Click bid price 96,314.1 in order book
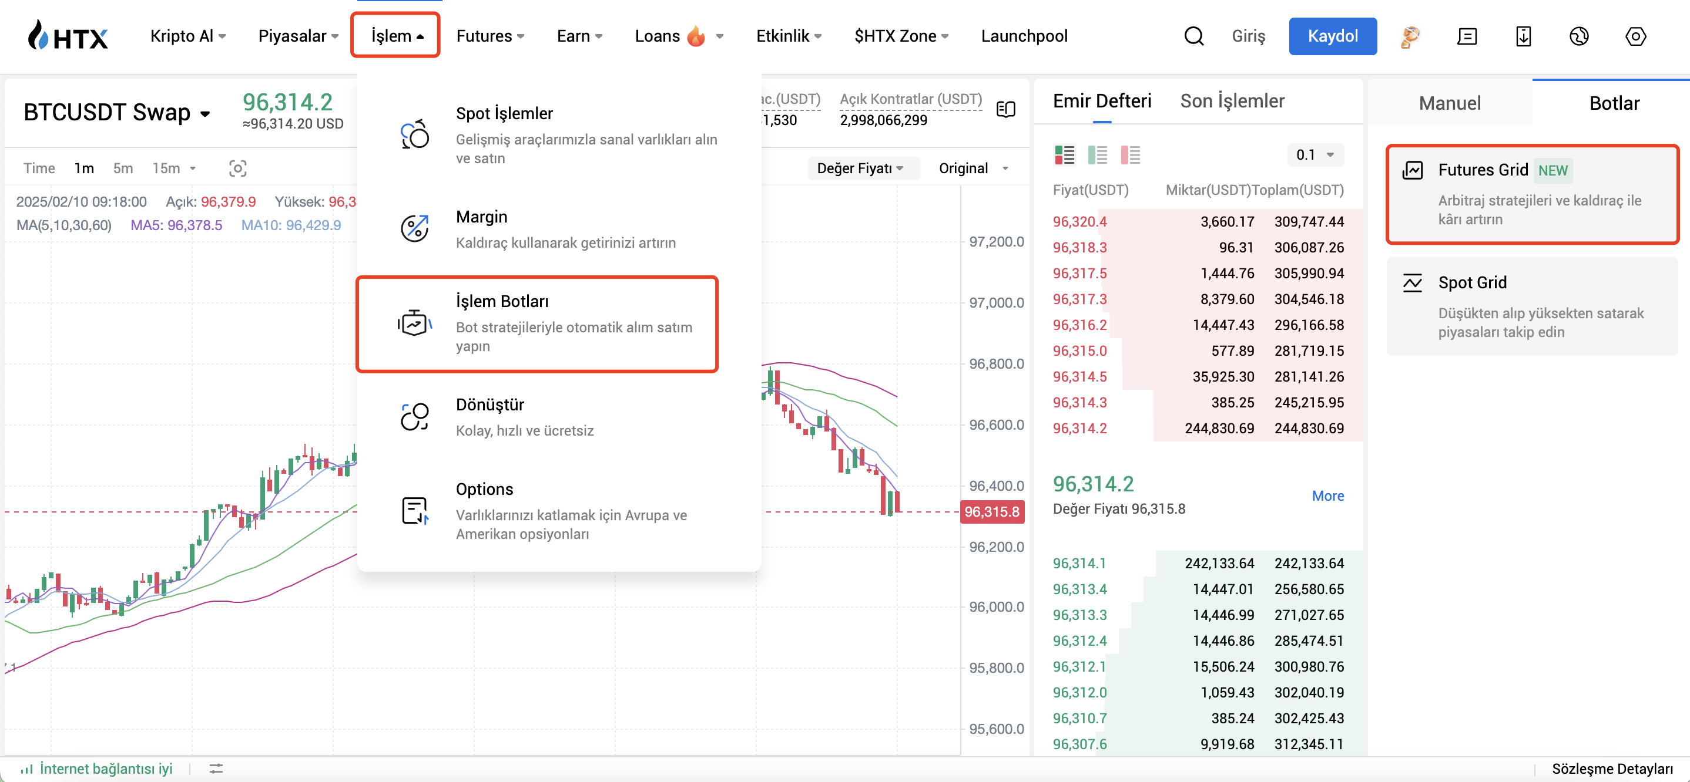1690x782 pixels. (x=1079, y=564)
